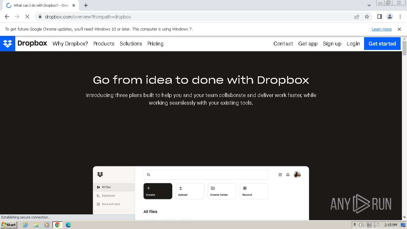
Task: Click search field in app preview
Action: coord(206,175)
